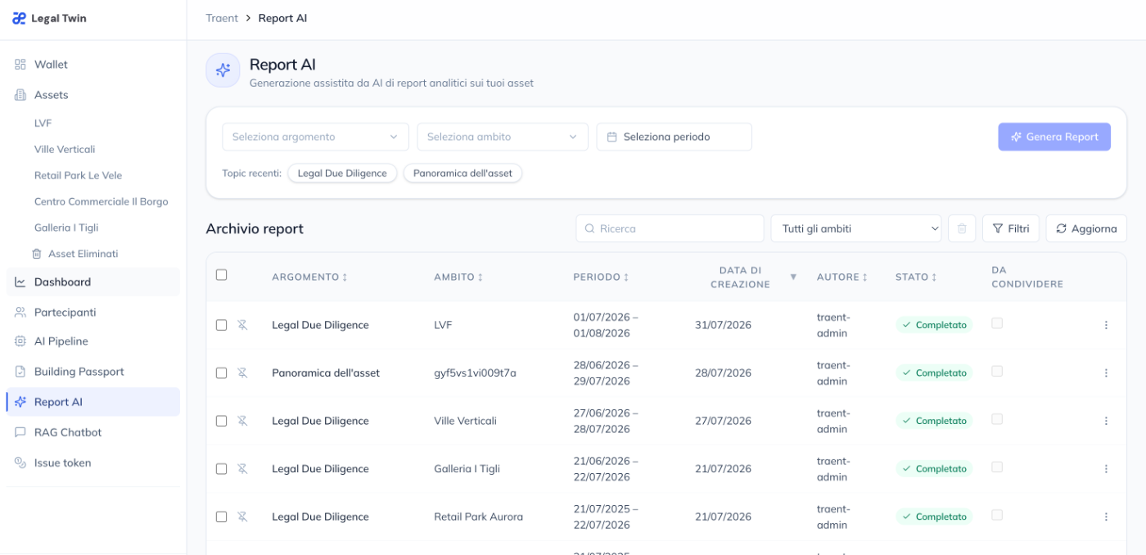
Task: Toggle Da condividere checkbox for gyf5vs1vi009t7a row
Action: coord(996,371)
